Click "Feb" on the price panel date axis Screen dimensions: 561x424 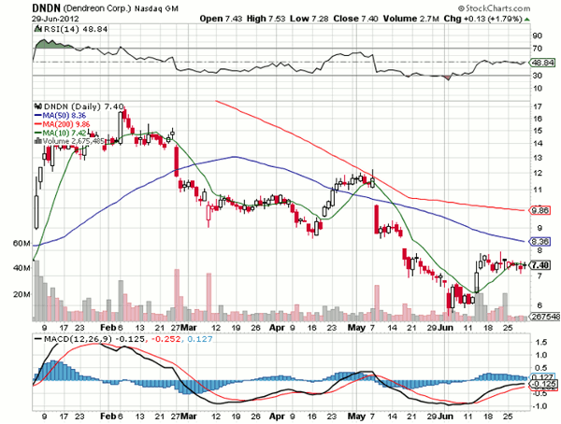(x=108, y=328)
